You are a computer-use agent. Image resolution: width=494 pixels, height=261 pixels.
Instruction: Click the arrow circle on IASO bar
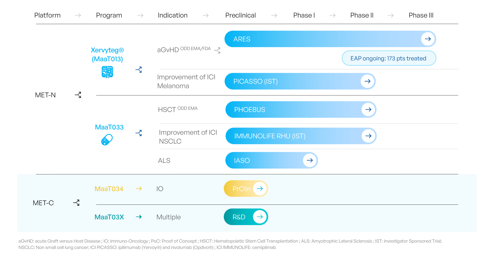click(310, 160)
